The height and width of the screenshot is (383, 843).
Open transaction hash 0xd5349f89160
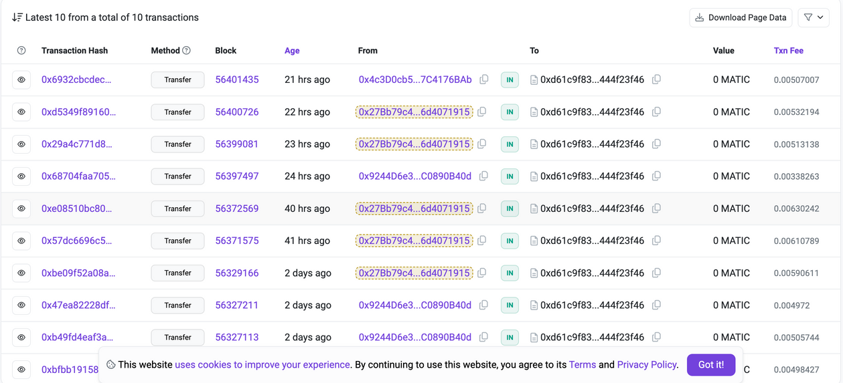(78, 112)
